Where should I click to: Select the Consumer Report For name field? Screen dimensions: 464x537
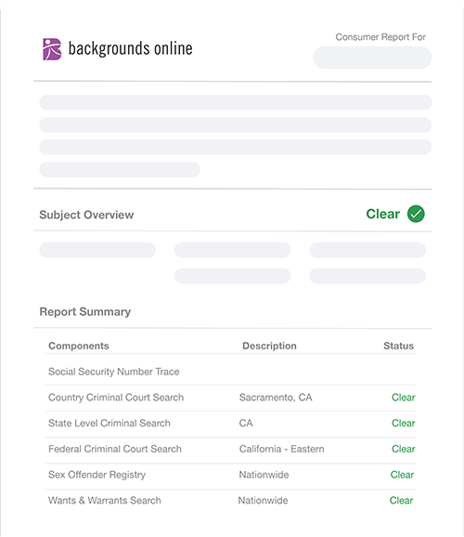[372, 58]
